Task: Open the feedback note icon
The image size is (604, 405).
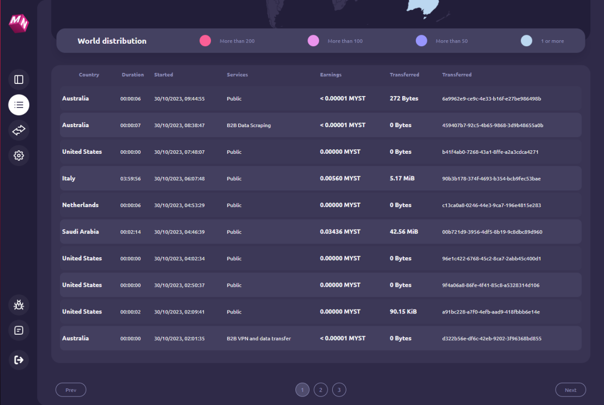Action: (19, 330)
